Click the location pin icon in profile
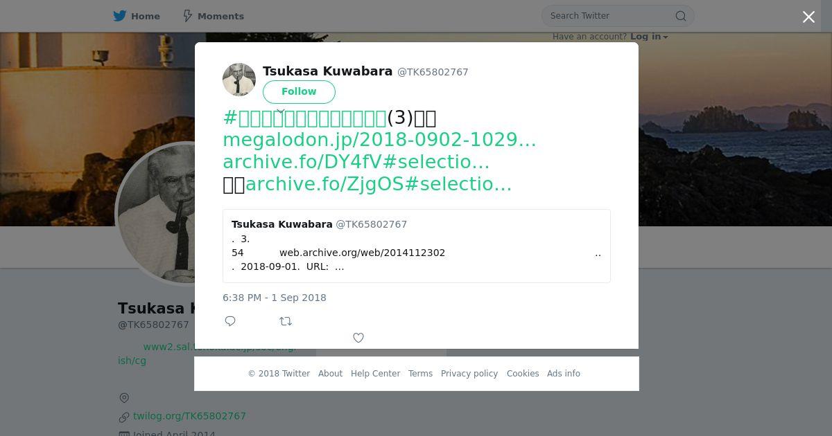Viewport: 832px width, 436px height. click(x=124, y=398)
